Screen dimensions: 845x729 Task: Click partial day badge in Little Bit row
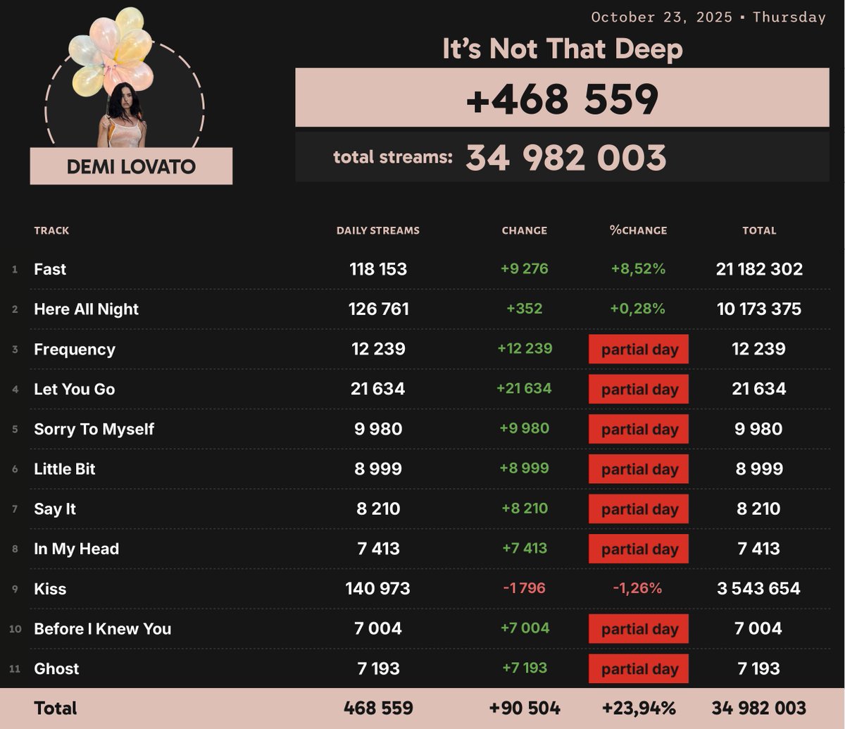coord(639,469)
